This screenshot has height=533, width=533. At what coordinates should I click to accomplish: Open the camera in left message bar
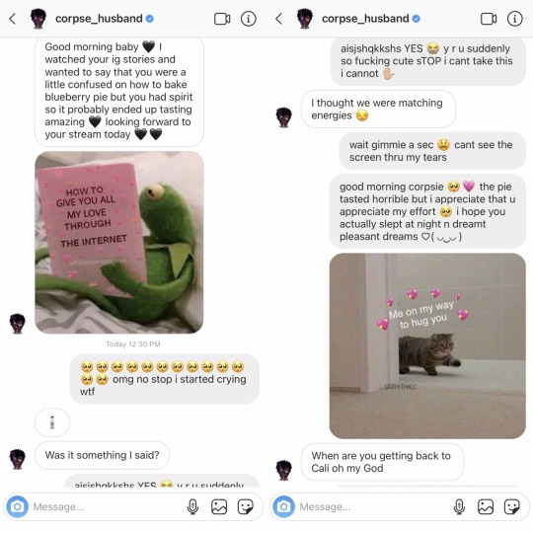click(18, 506)
